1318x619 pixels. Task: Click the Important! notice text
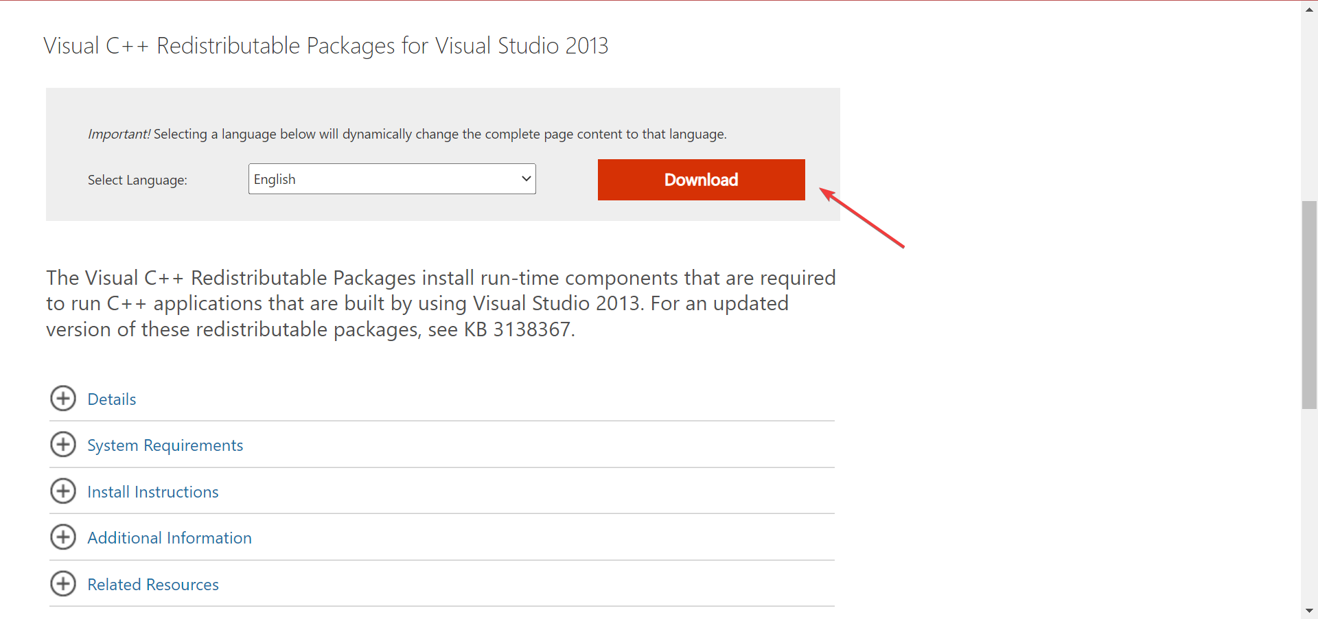[407, 134]
